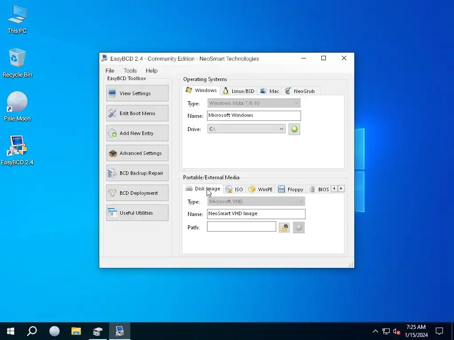Click the Add New Entry gear-plus icon

click(x=112, y=133)
